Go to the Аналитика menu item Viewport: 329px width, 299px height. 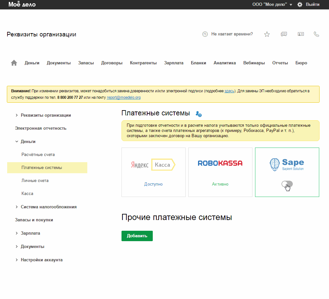pyautogui.click(x=224, y=63)
